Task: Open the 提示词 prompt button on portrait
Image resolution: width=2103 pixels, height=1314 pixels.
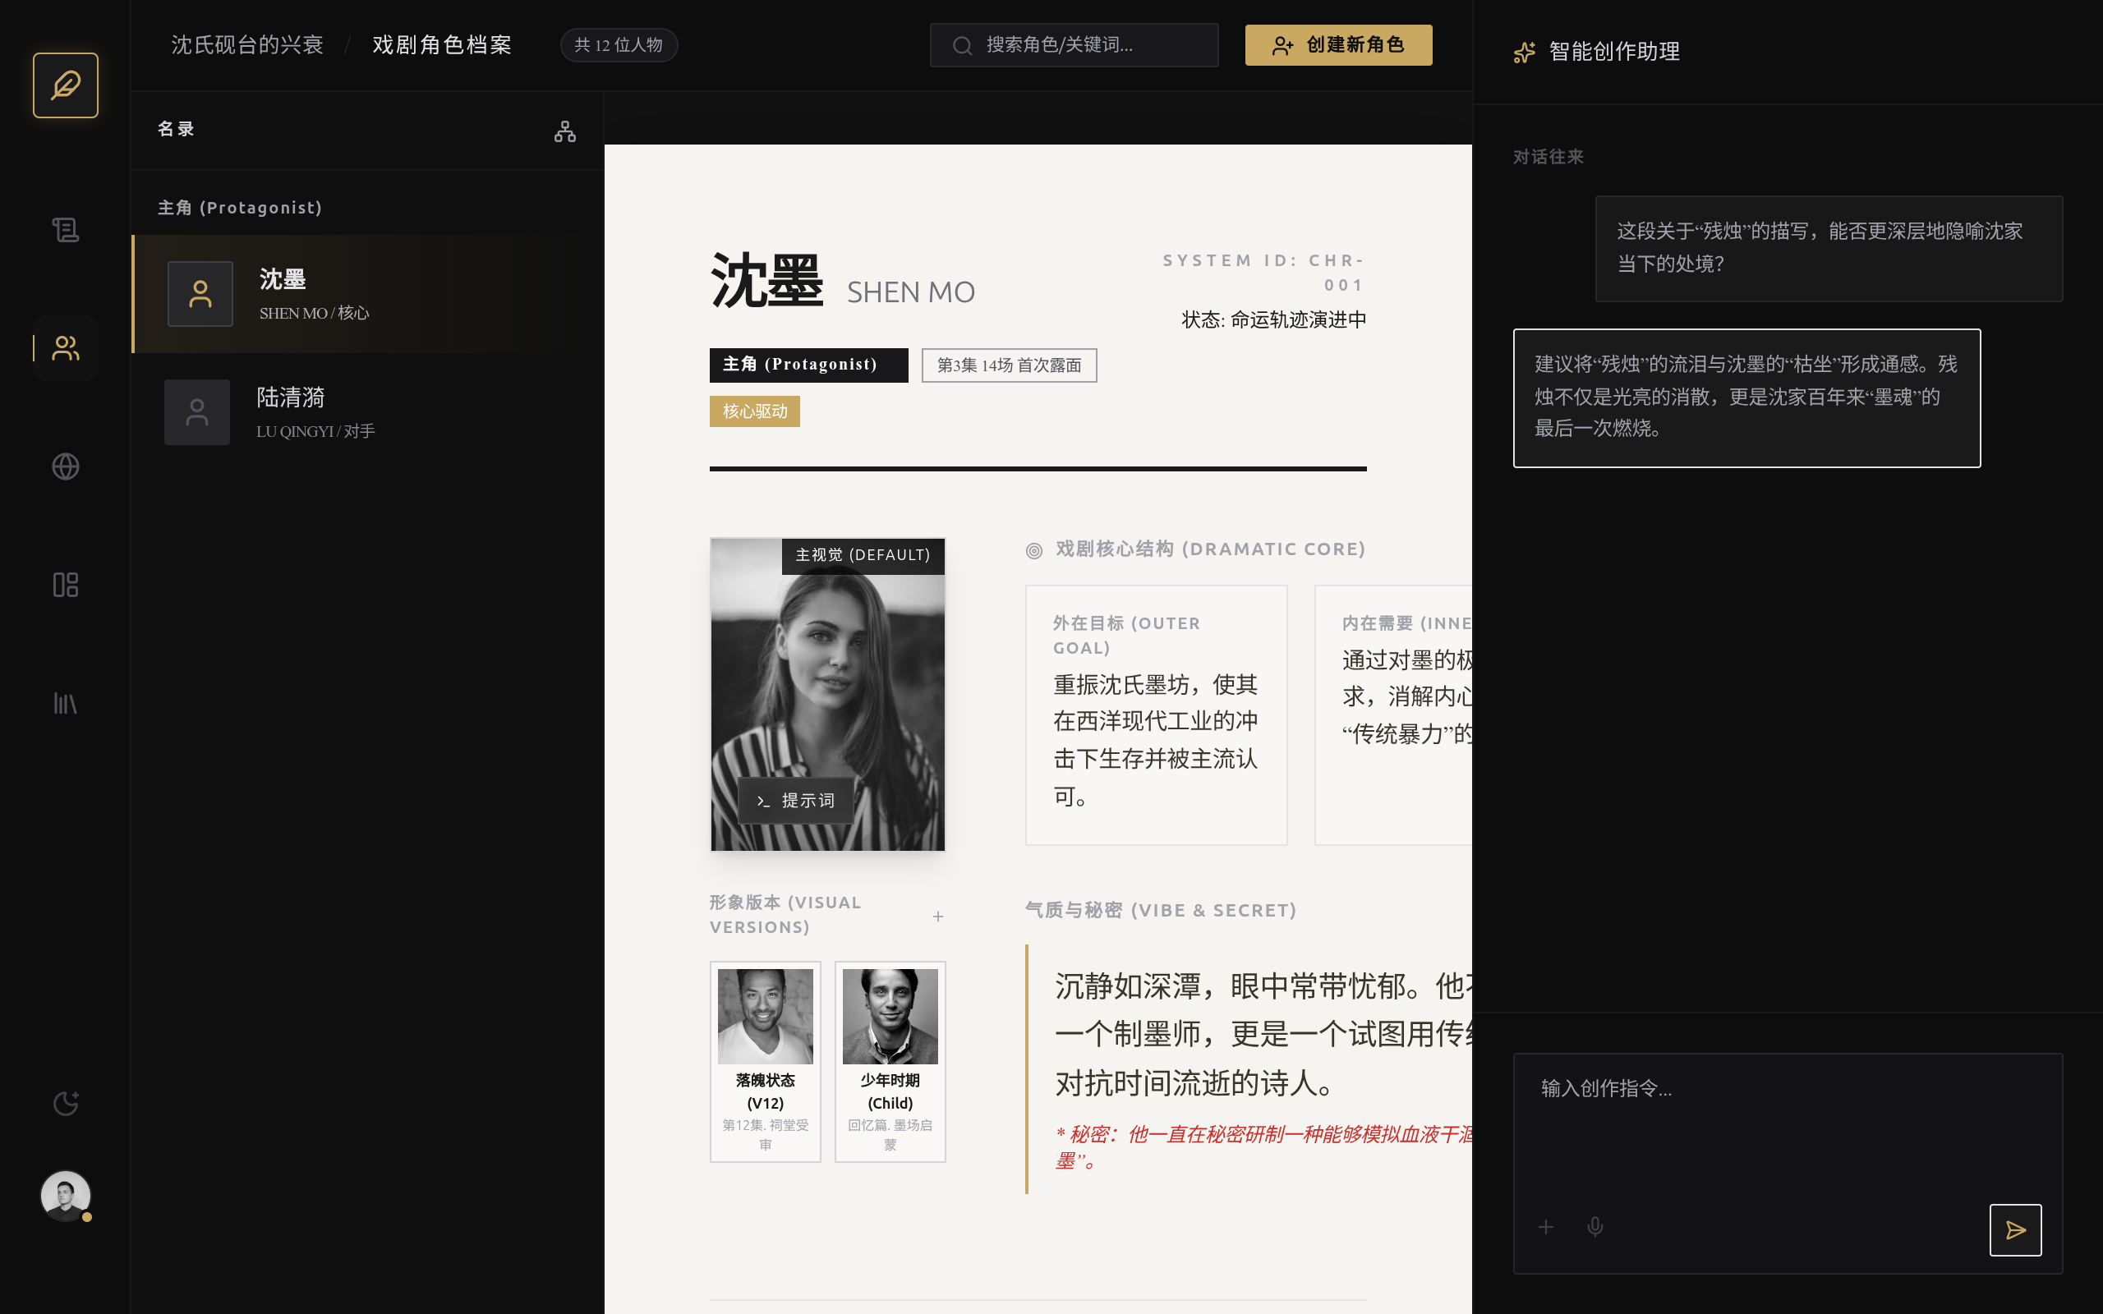Action: click(795, 801)
